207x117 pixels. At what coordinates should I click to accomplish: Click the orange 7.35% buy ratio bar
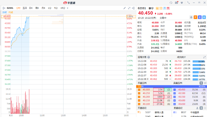139,86
